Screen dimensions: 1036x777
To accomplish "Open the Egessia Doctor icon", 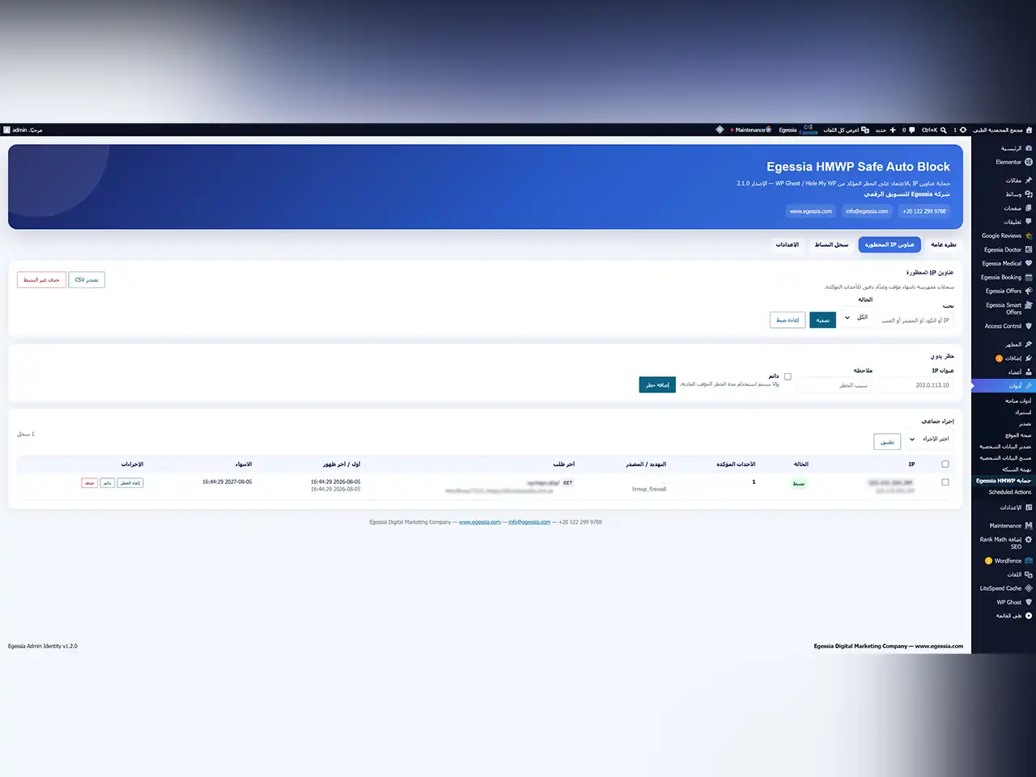I will (1029, 249).
